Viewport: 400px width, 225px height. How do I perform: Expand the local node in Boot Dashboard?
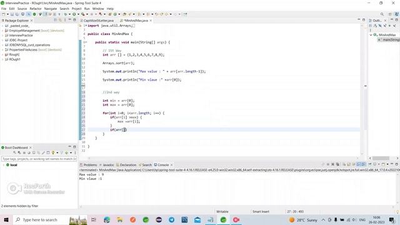(3, 165)
